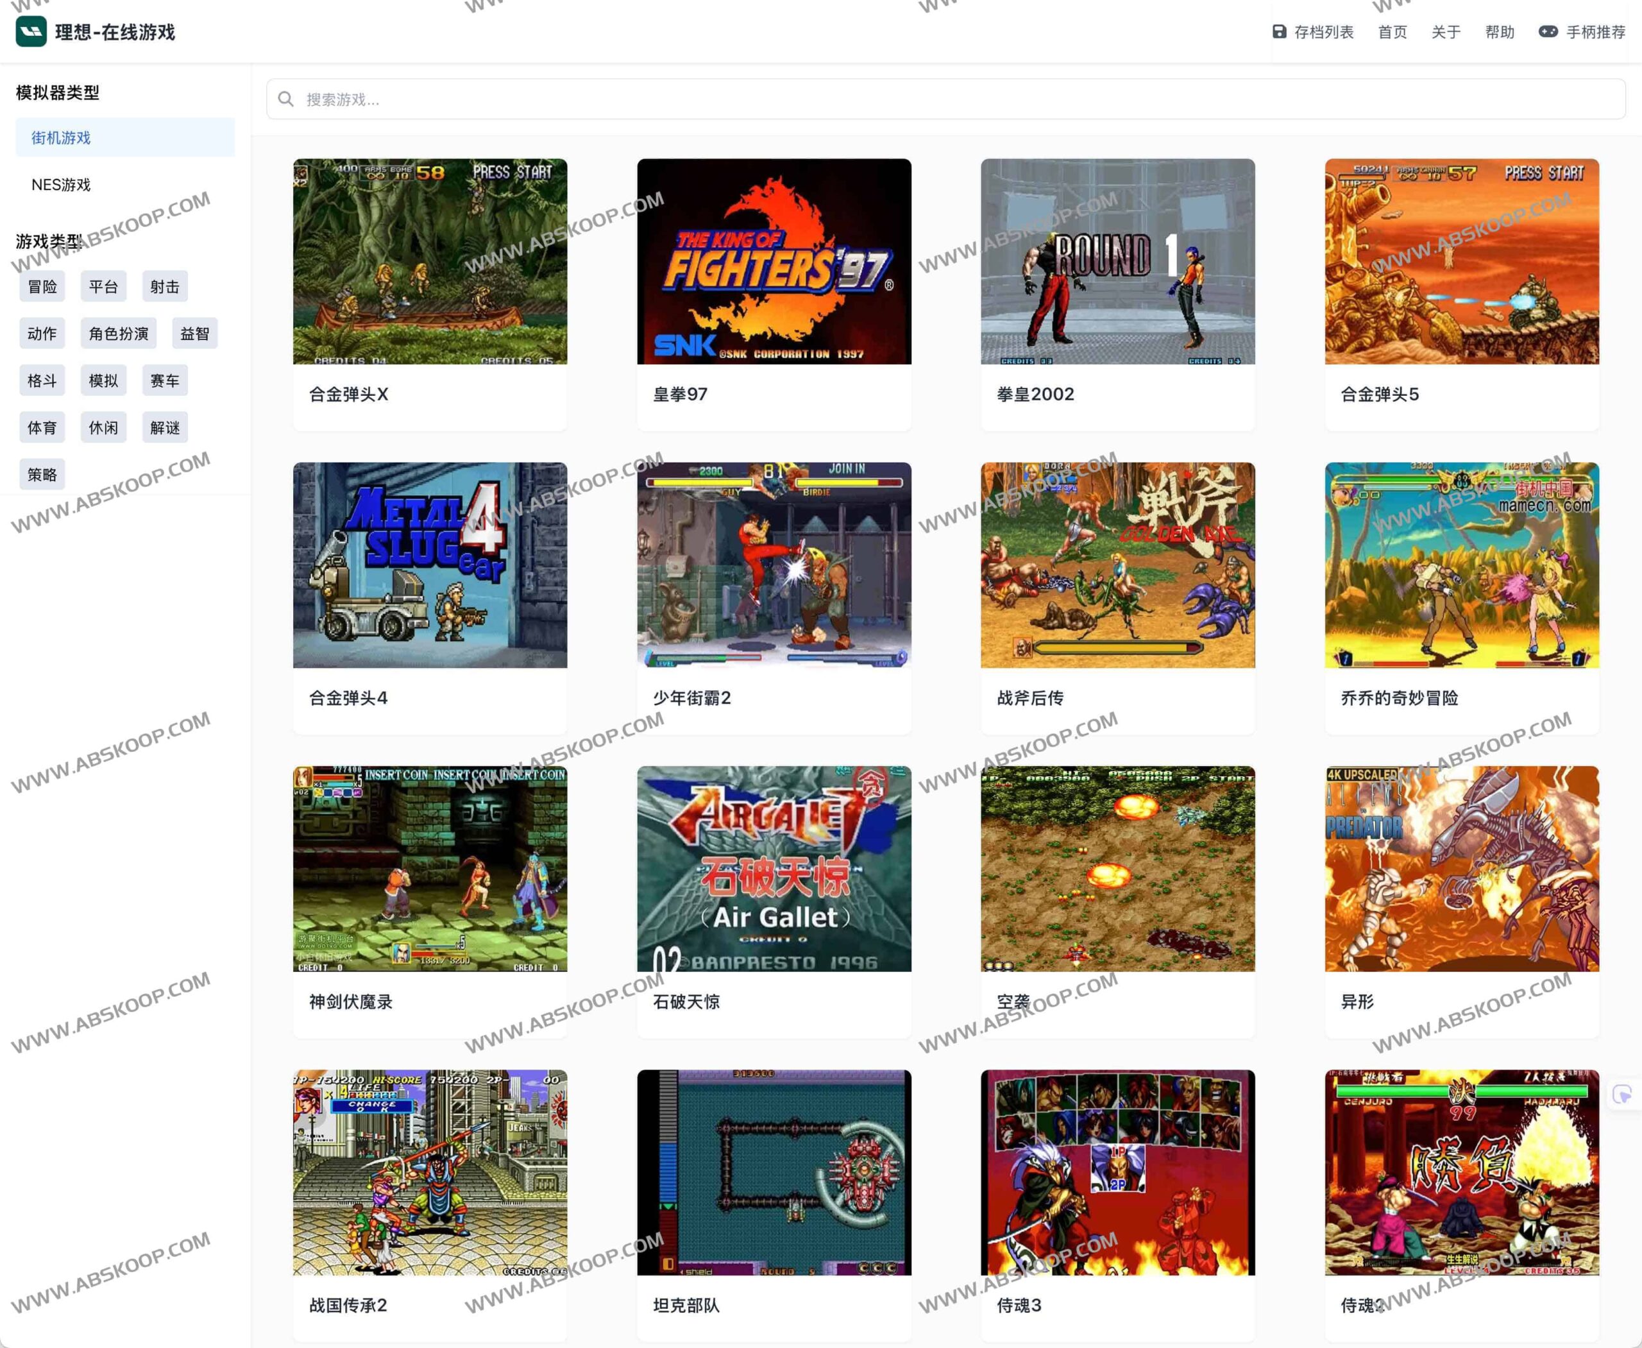Click the 拳皇2002 game title
The width and height of the screenshot is (1642, 1348).
pyautogui.click(x=1035, y=395)
